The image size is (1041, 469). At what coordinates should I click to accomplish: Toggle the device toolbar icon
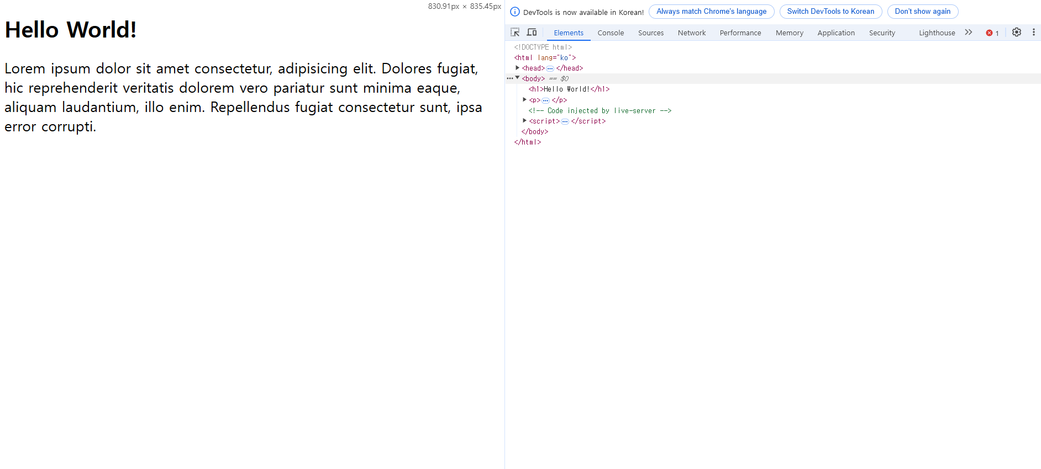click(532, 33)
